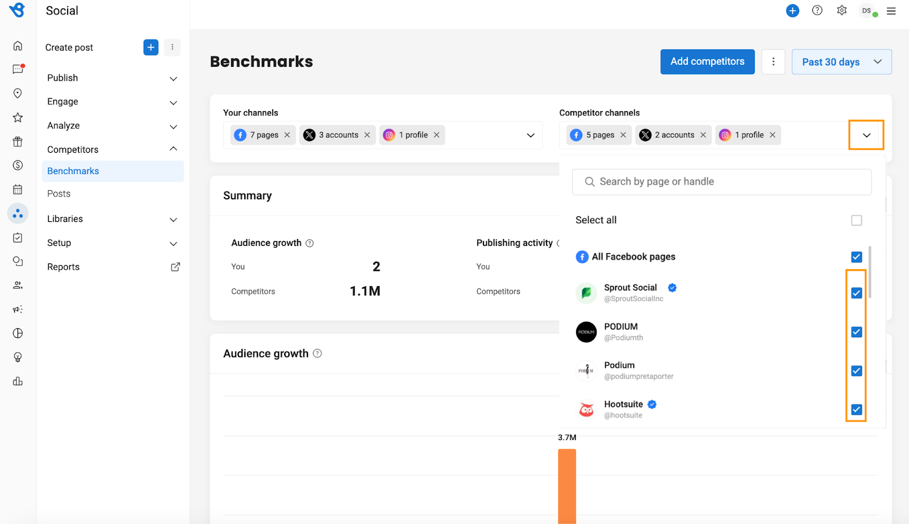
Task: Open the pie chart icon in left rail
Action: click(x=18, y=333)
